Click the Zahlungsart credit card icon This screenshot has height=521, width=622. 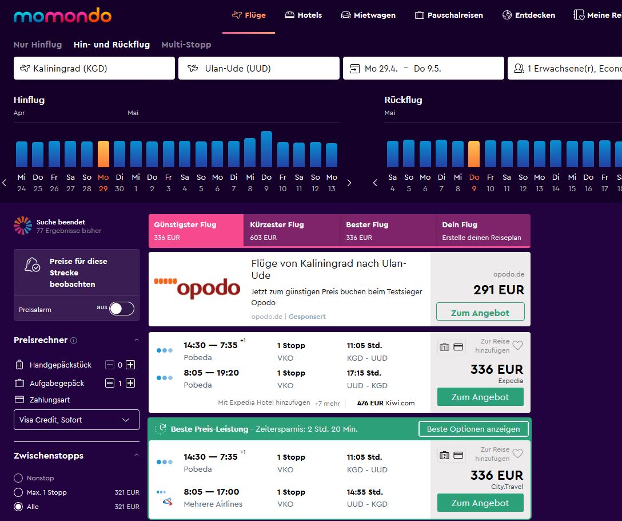pos(19,400)
